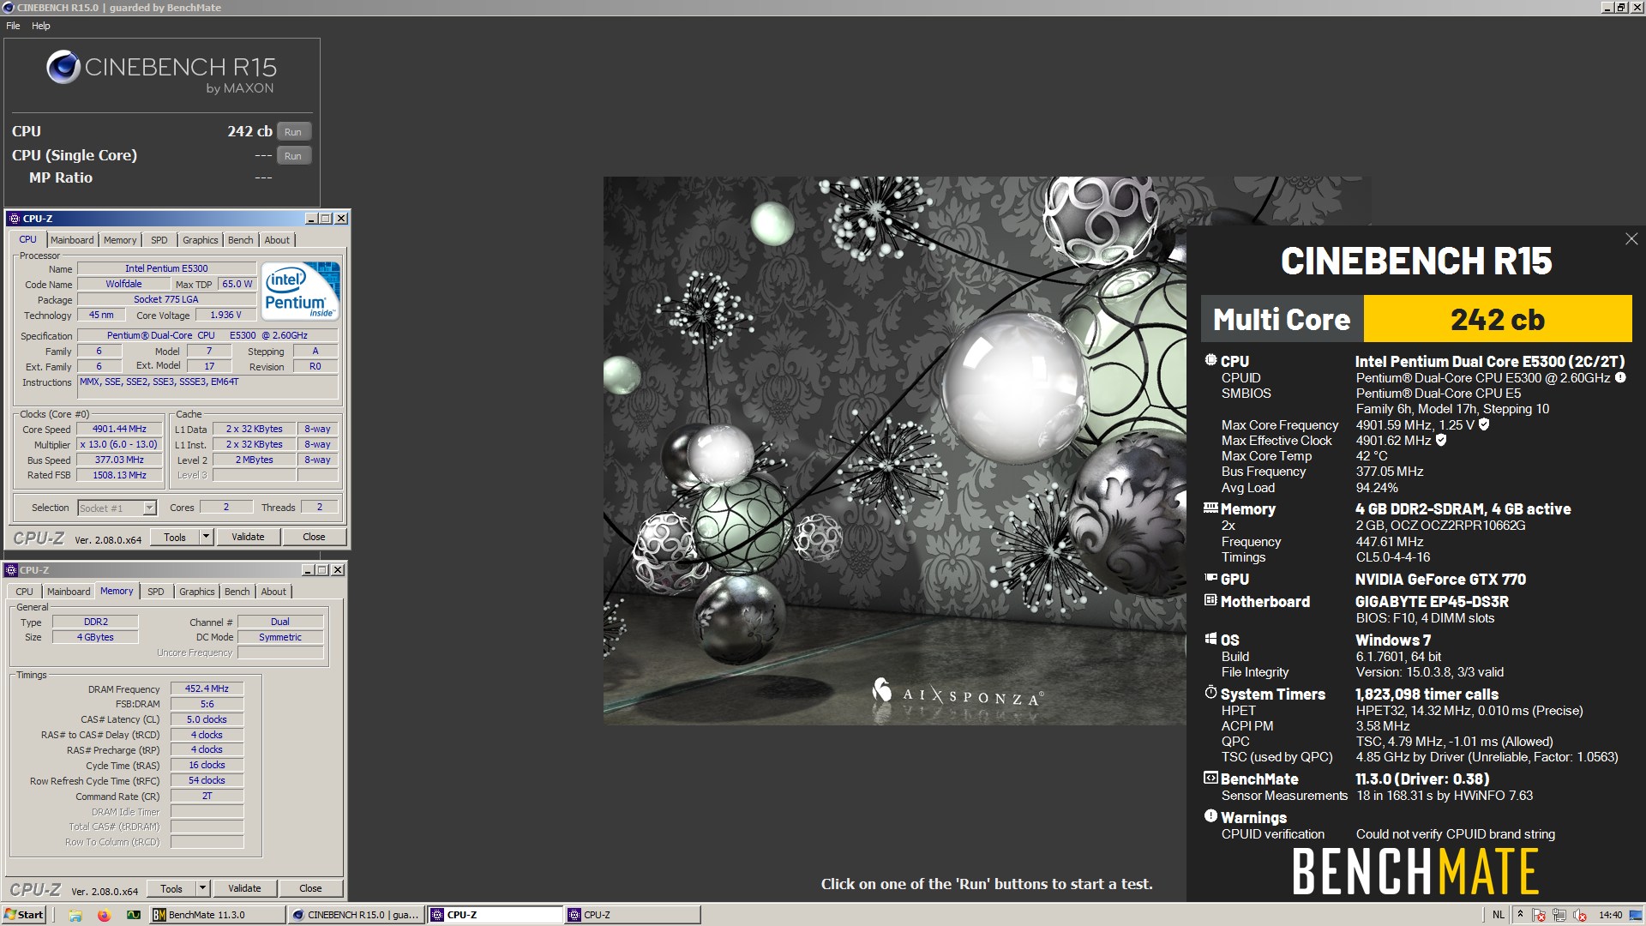Click the Memory section icon in BenchMate

pyautogui.click(x=1210, y=508)
